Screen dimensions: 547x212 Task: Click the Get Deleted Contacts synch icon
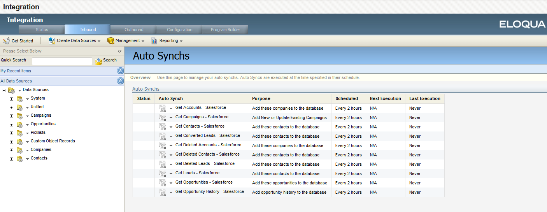[163, 155]
